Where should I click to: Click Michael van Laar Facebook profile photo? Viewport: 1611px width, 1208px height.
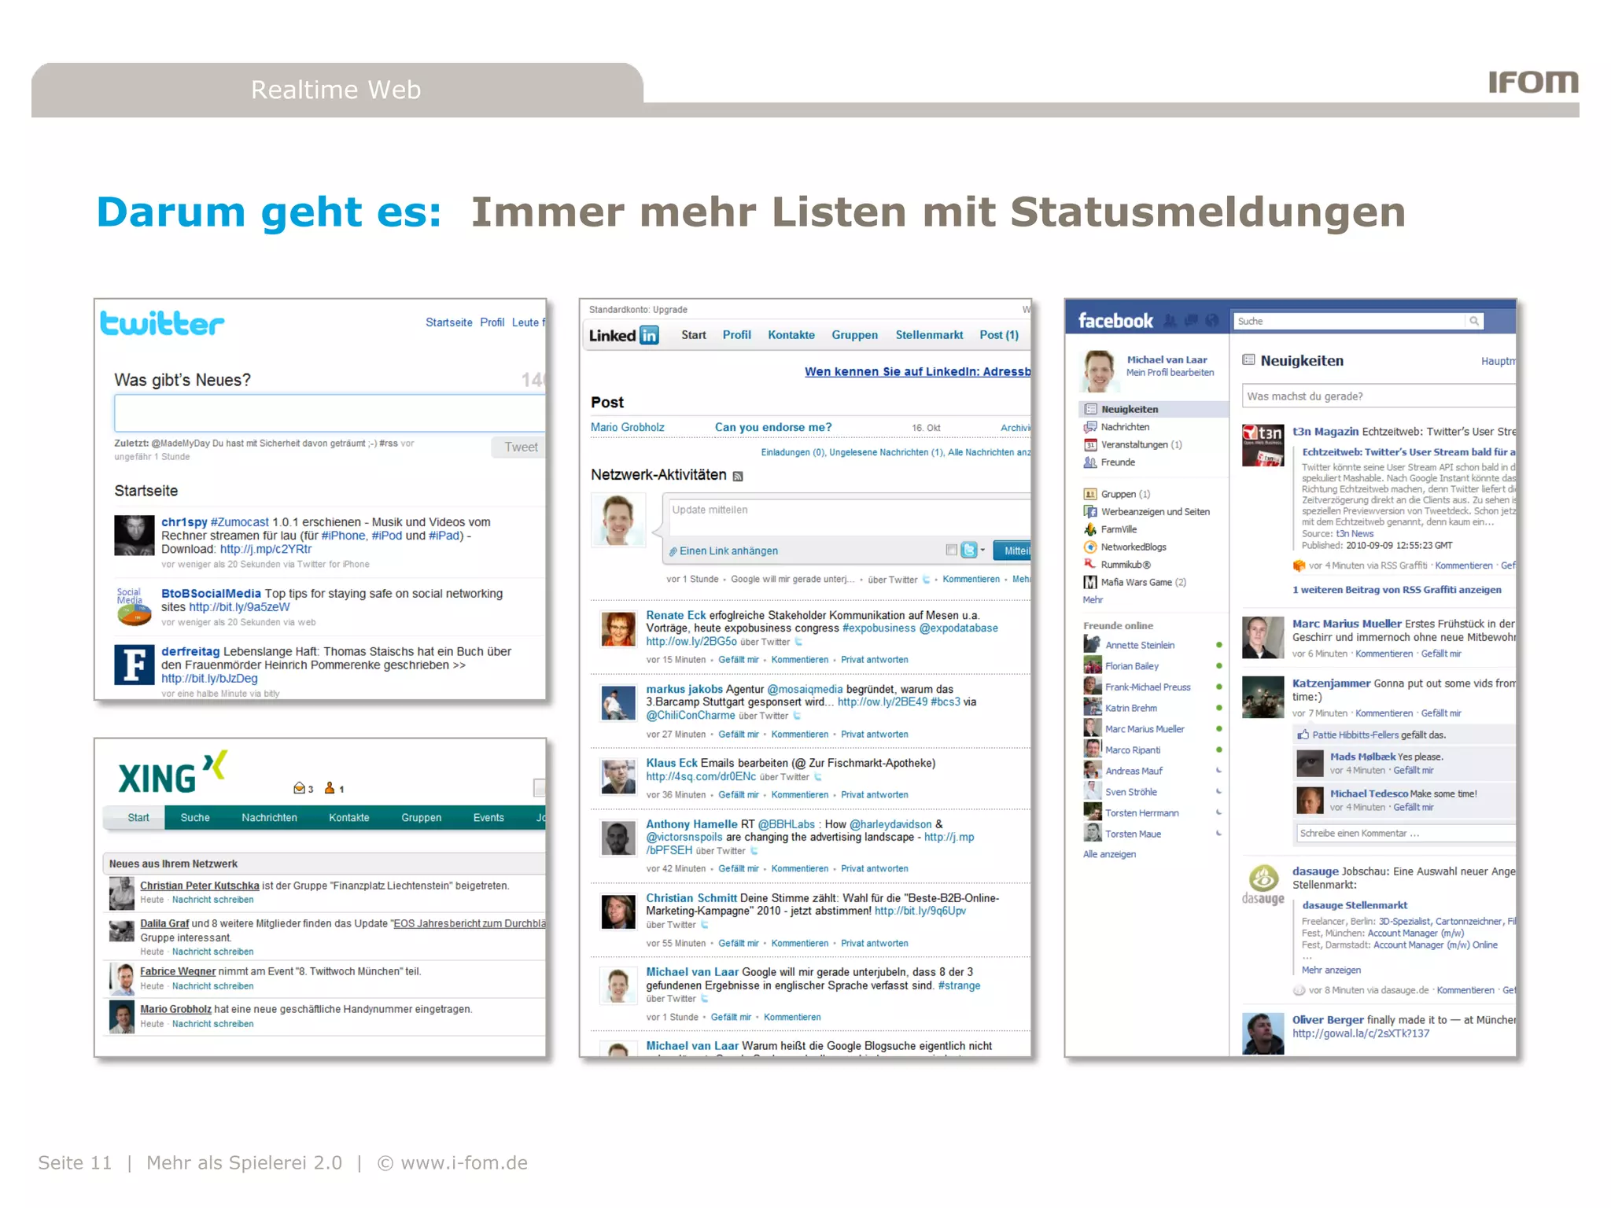(x=1100, y=371)
